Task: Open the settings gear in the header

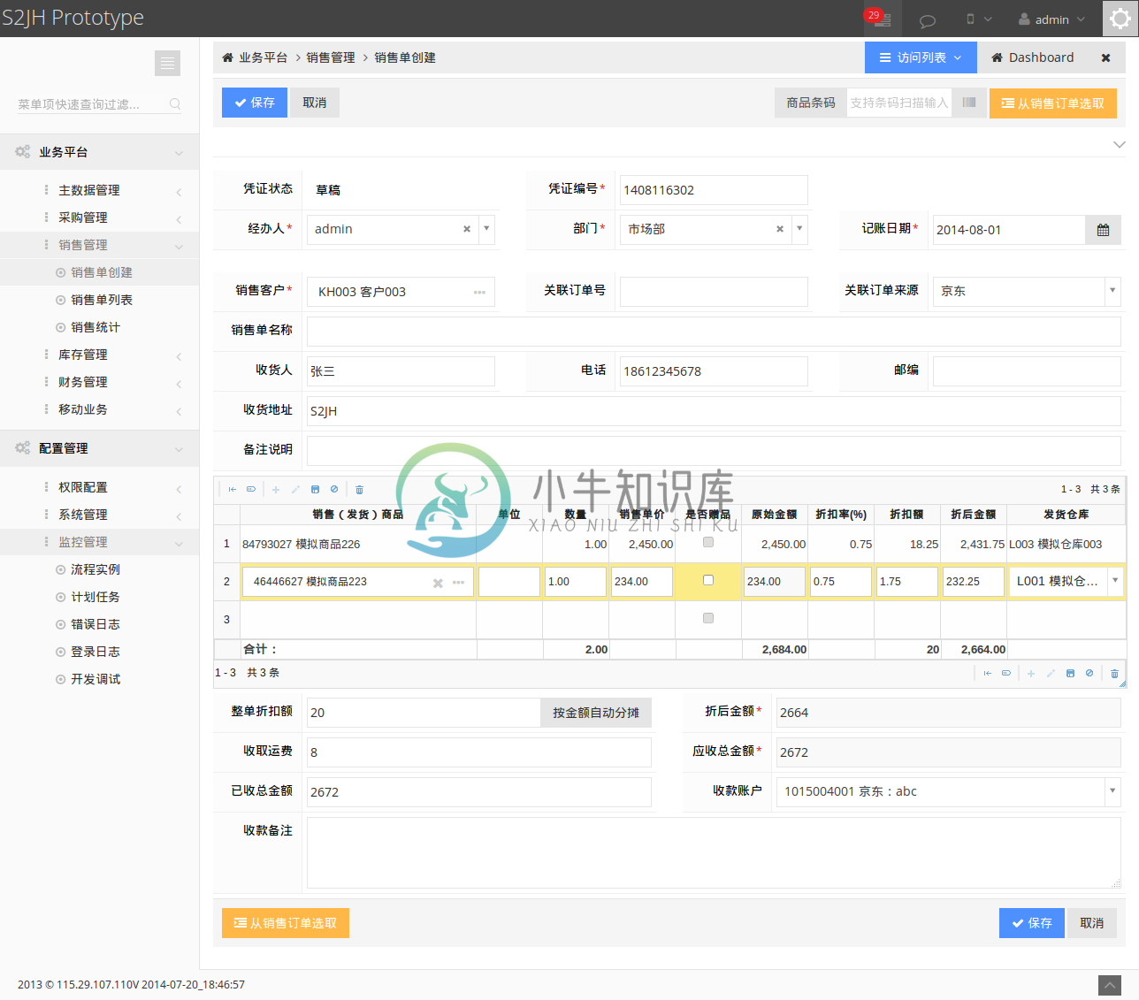Action: click(x=1120, y=19)
